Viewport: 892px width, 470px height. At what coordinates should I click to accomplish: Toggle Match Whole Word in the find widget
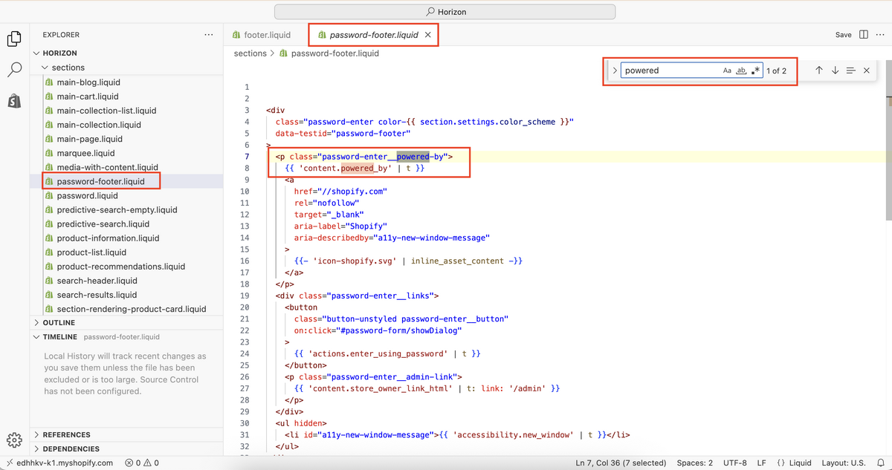pos(741,70)
